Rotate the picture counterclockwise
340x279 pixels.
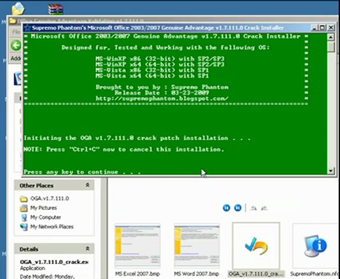[264, 208]
